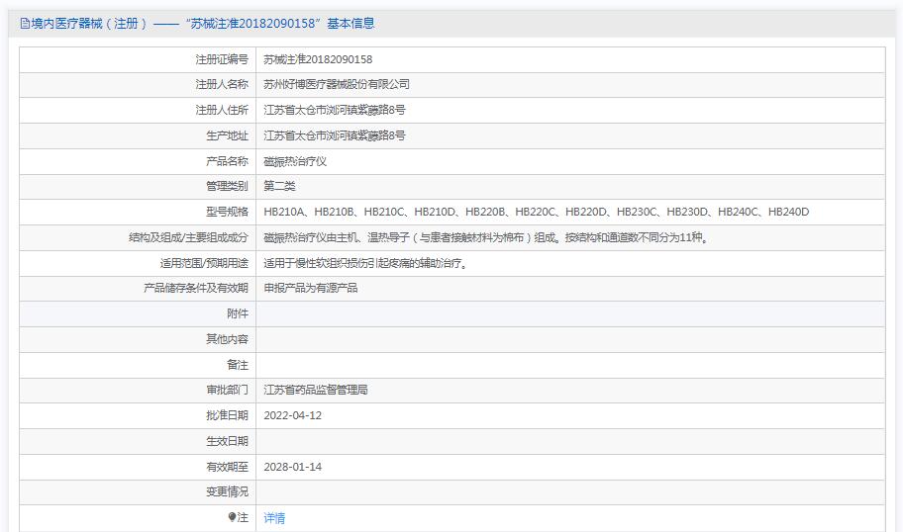
Task: Click the document icon in the header
Action: click(x=25, y=24)
